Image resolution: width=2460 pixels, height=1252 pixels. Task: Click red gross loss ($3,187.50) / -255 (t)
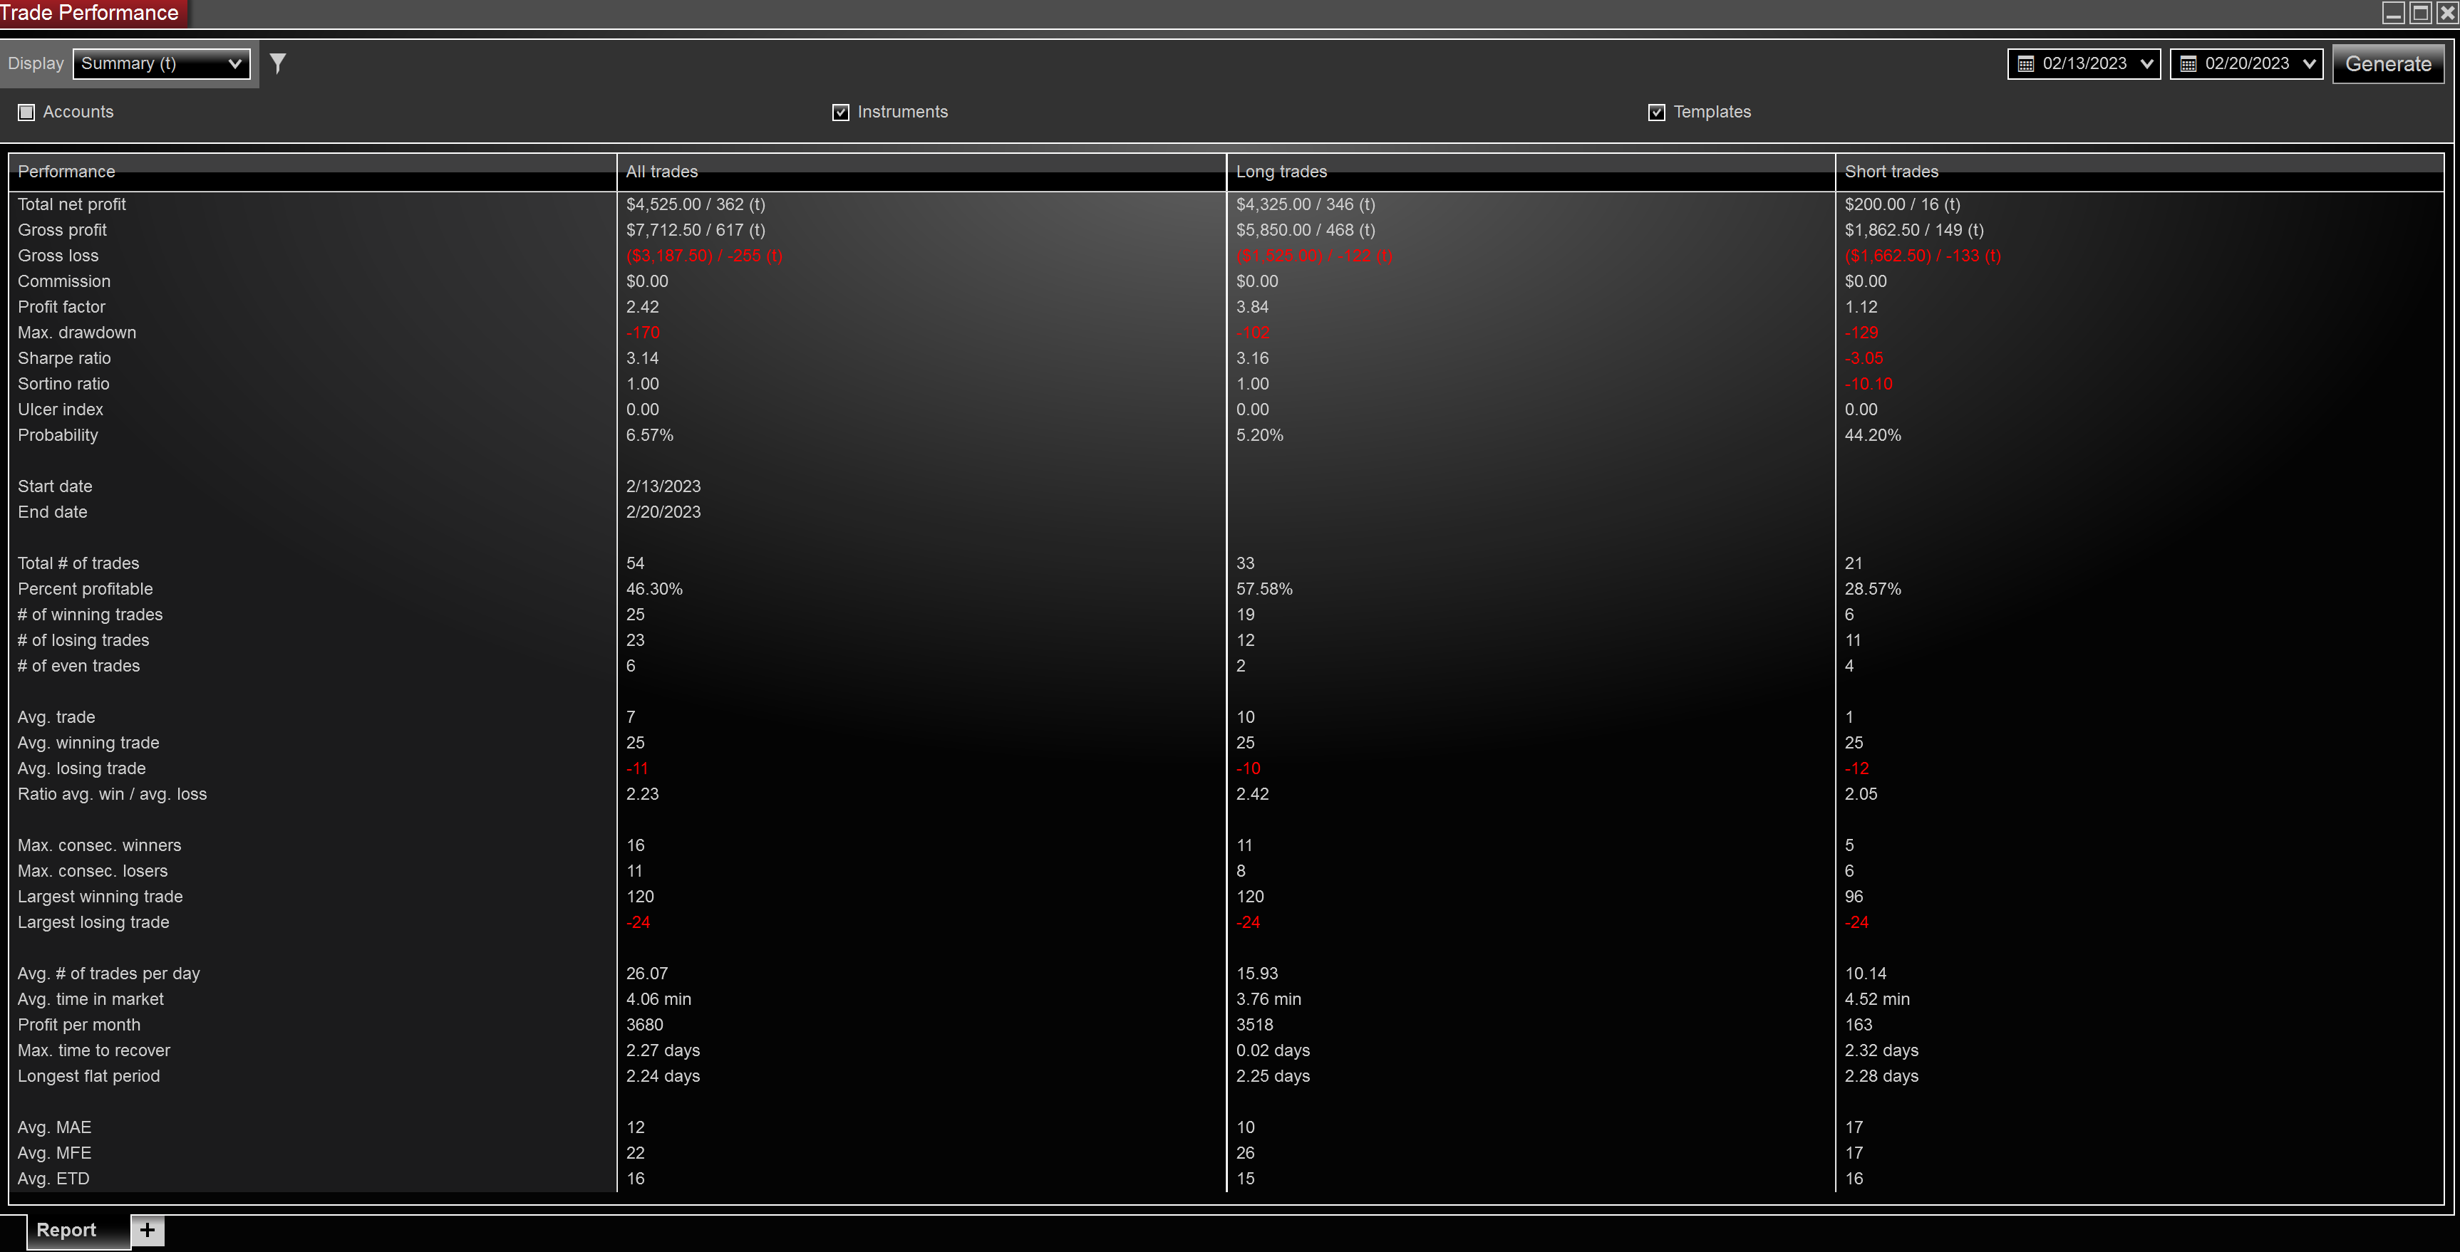(704, 256)
